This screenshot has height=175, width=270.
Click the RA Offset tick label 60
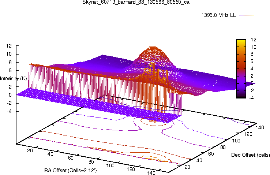click(x=71, y=158)
